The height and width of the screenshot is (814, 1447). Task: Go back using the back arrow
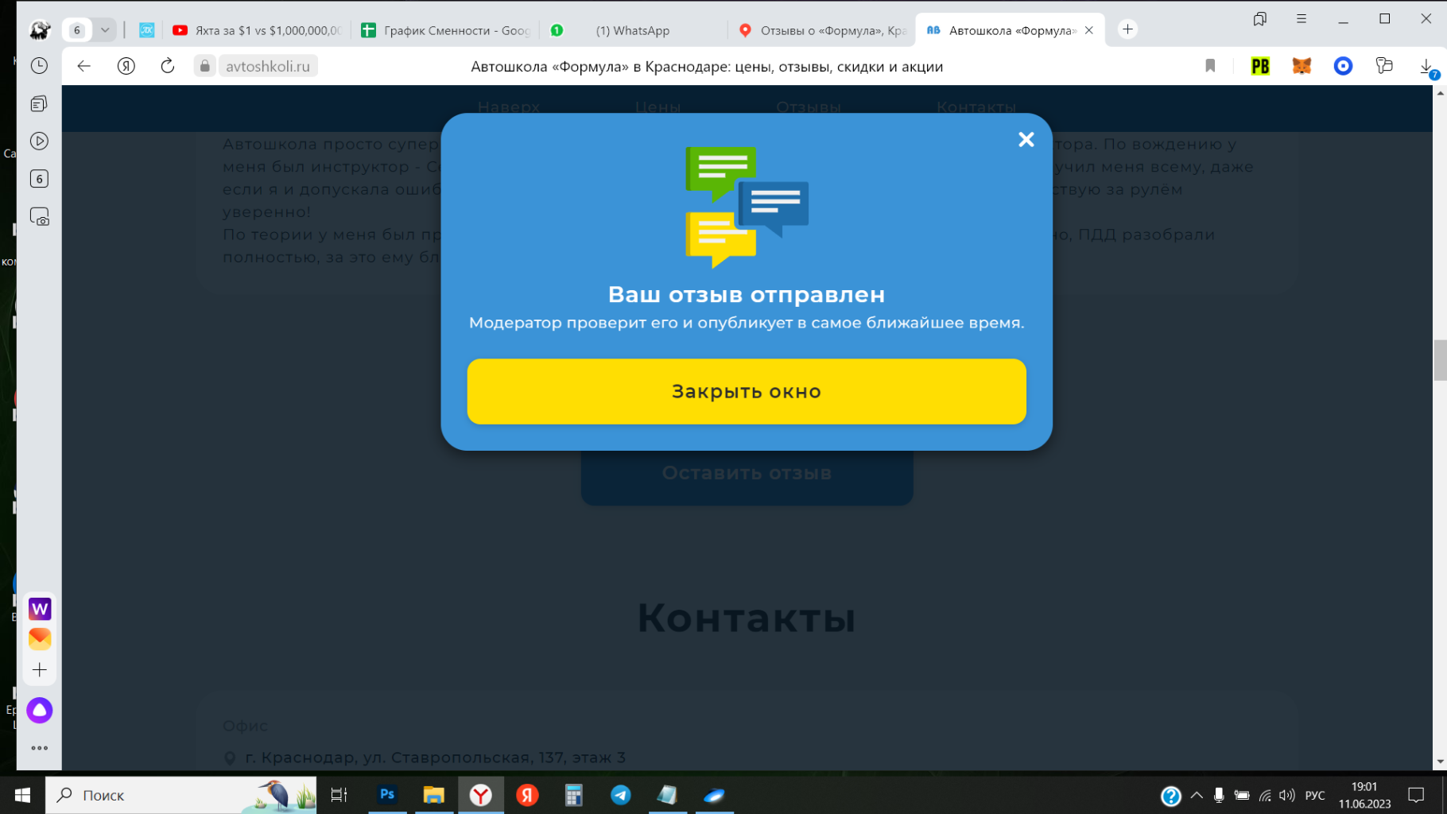point(84,66)
